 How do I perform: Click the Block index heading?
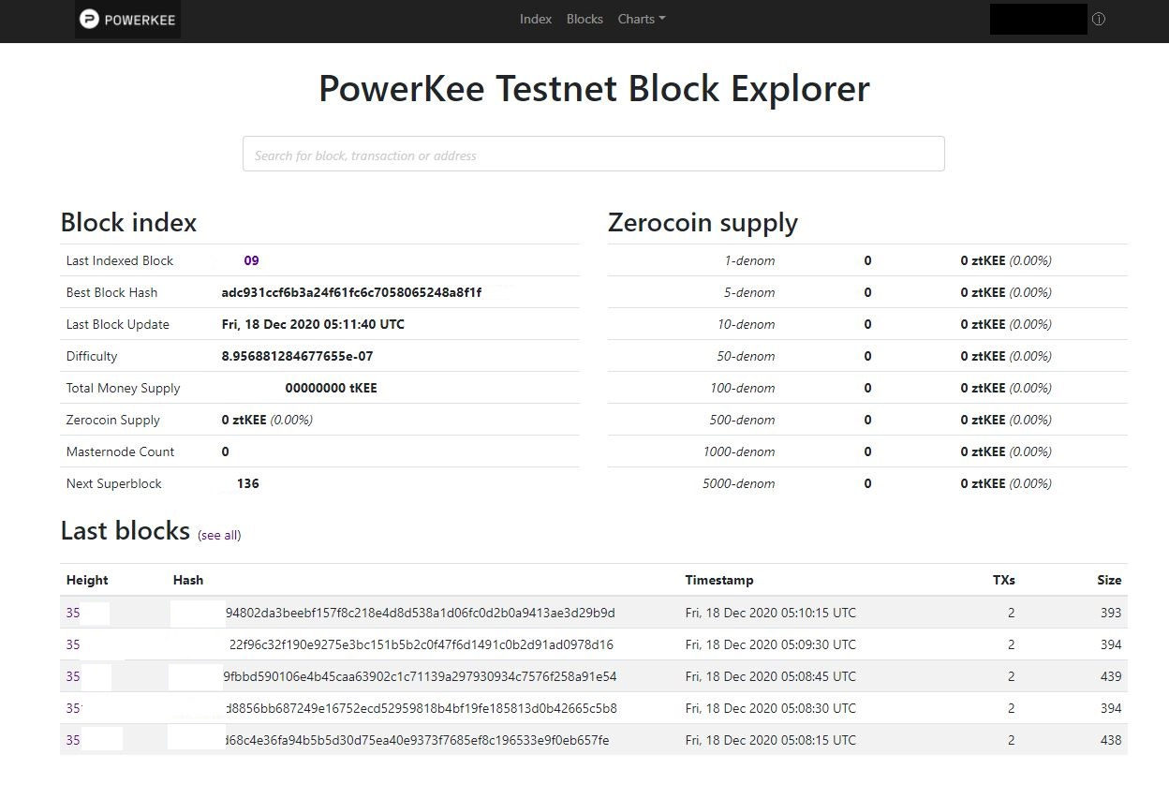pos(128,223)
